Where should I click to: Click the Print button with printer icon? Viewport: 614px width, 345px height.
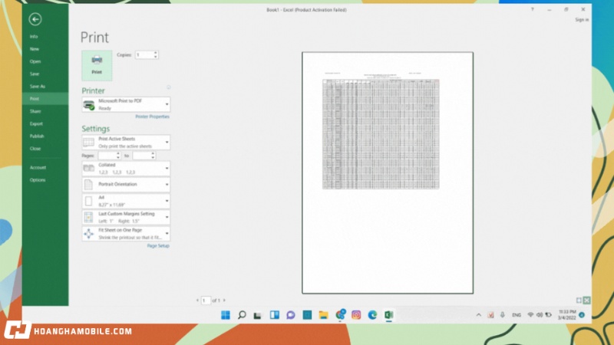[97, 65]
